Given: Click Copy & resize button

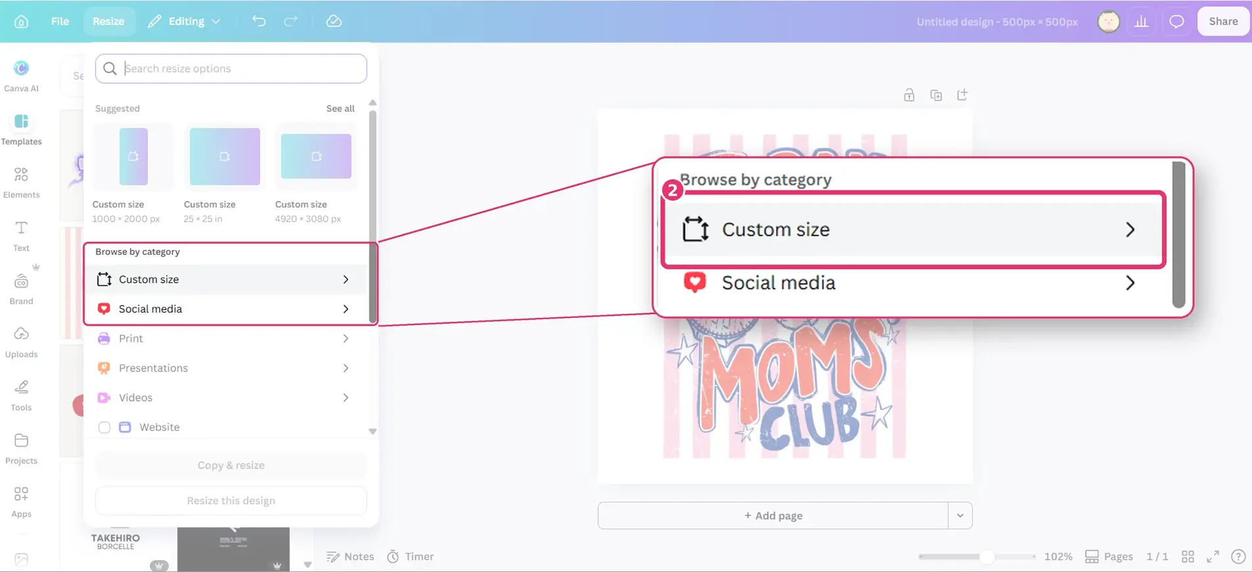Looking at the screenshot, I should [231, 465].
